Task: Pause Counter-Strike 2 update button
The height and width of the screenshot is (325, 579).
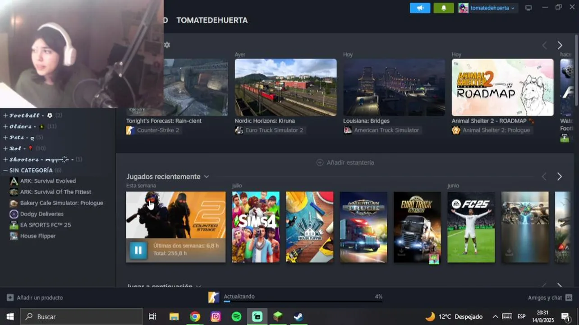Action: click(138, 250)
